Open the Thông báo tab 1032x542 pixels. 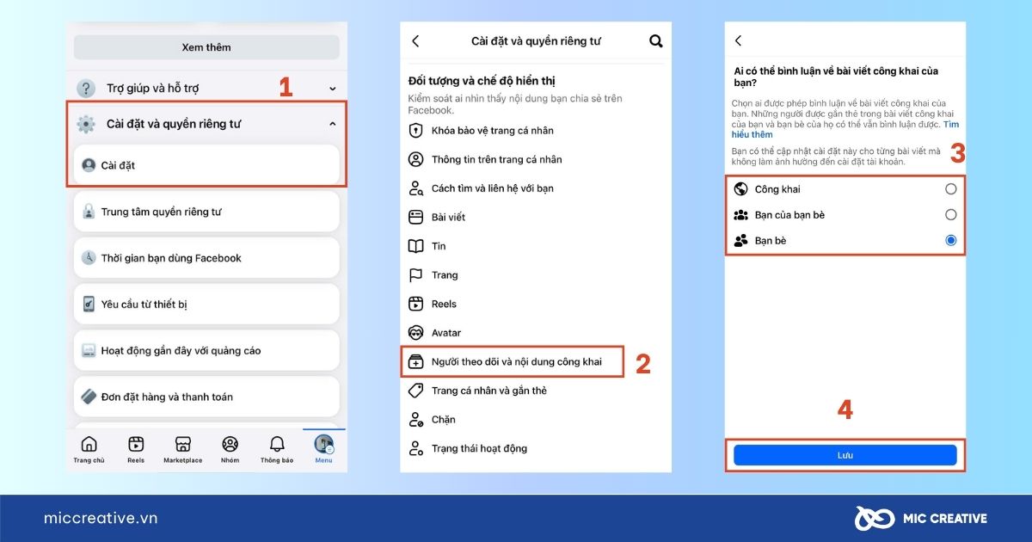[x=277, y=450]
